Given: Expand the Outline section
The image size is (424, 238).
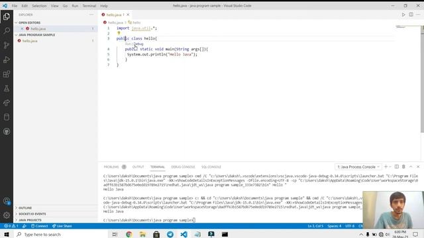Looking at the screenshot, I should pos(25,208).
